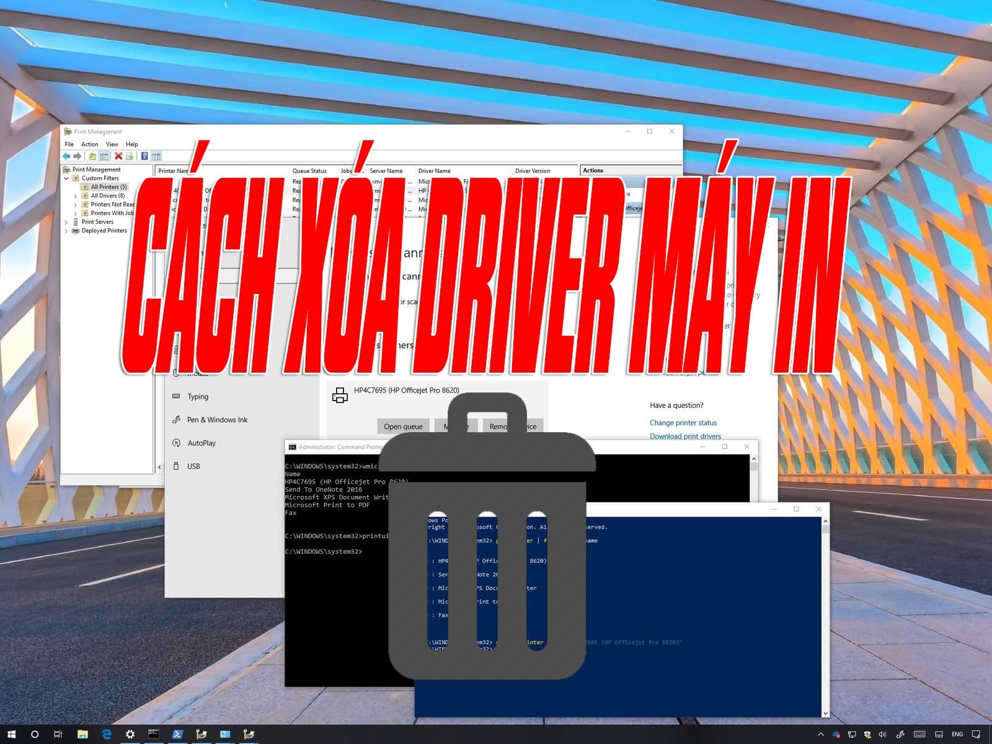The image size is (992, 744).
Task: Click the Up one level folder icon
Action: pyautogui.click(x=92, y=156)
